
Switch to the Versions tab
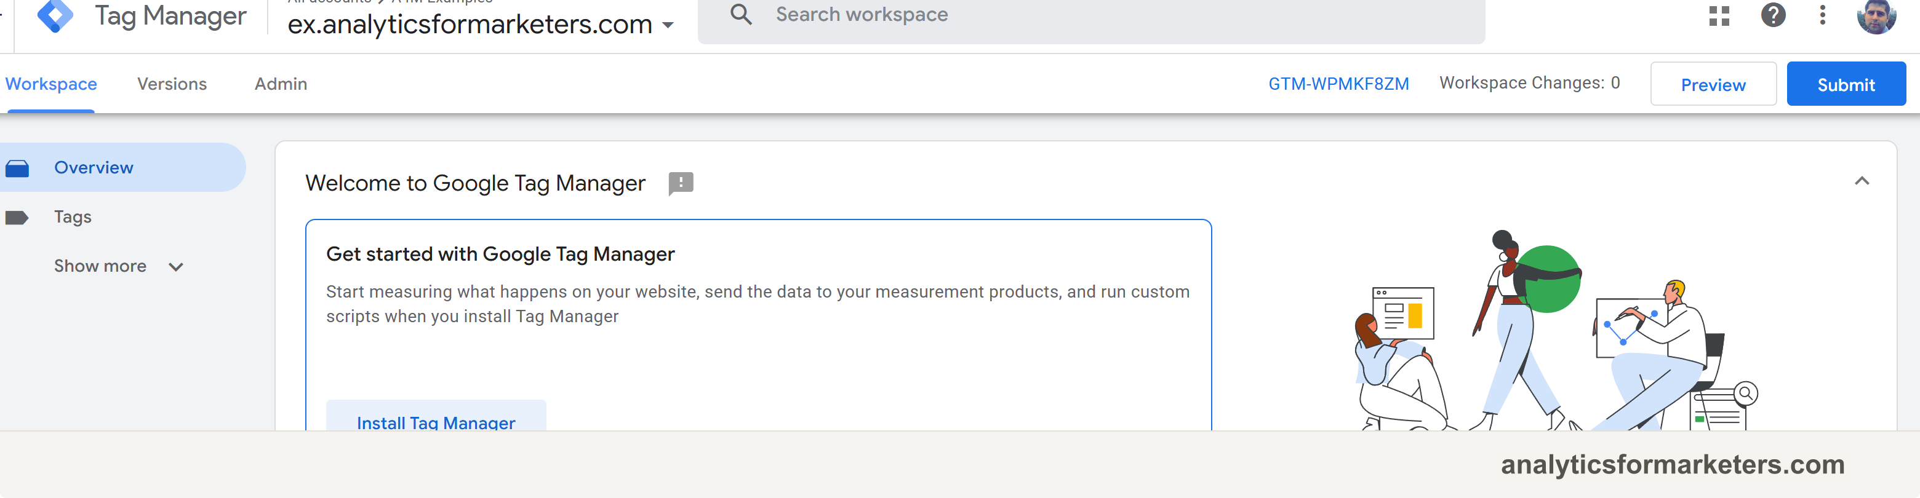point(172,84)
